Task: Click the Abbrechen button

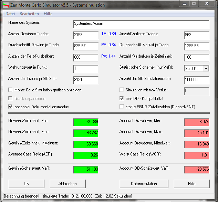Action: 68,184
